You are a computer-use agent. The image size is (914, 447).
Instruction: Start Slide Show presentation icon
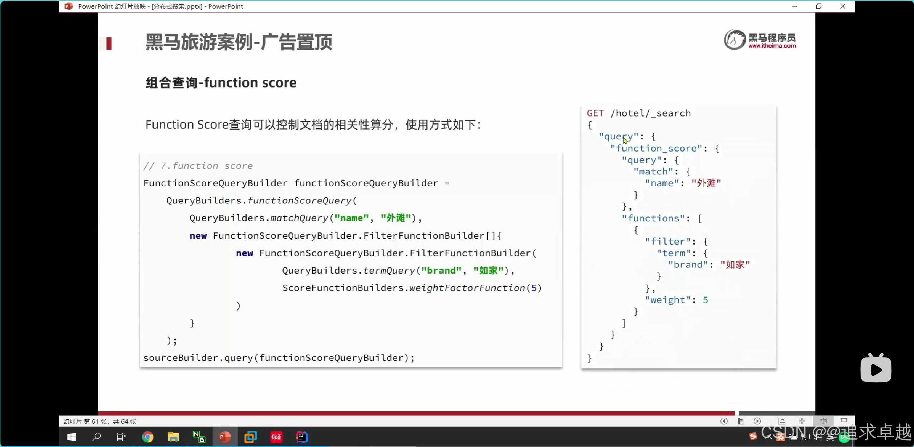click(844, 421)
